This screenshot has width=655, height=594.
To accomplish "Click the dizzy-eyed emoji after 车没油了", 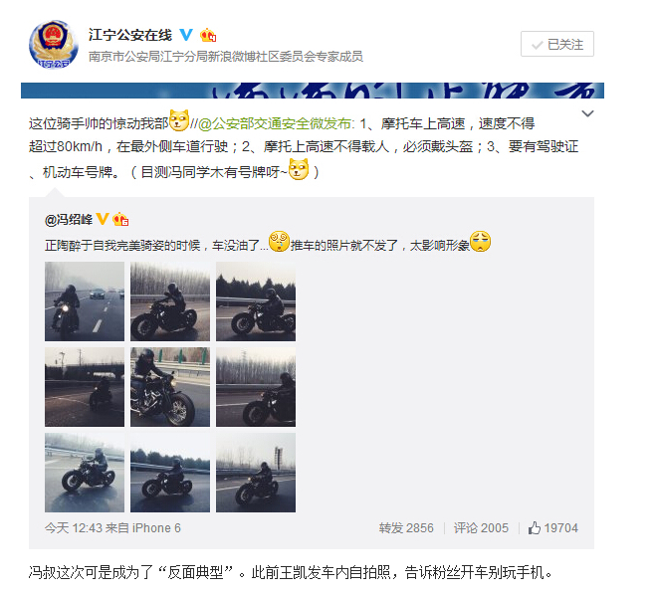I will coord(279,241).
